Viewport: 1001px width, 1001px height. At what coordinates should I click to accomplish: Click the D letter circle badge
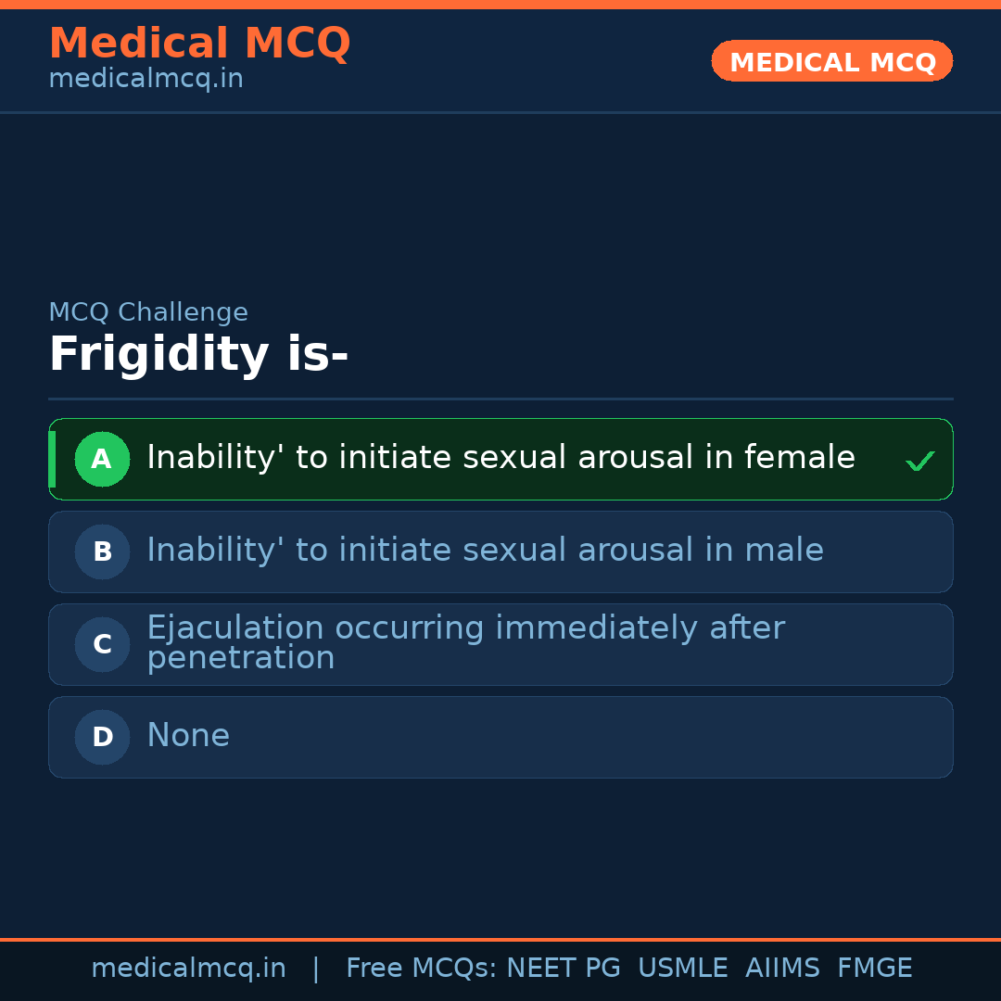pyautogui.click(x=102, y=737)
